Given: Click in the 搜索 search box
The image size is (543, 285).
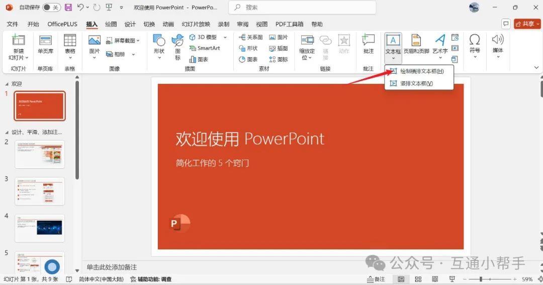Looking at the screenshot, I should [x=302, y=7].
